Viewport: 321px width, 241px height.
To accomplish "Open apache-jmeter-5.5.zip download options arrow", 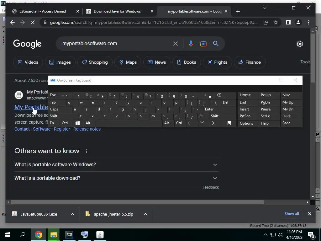I will (145, 214).
